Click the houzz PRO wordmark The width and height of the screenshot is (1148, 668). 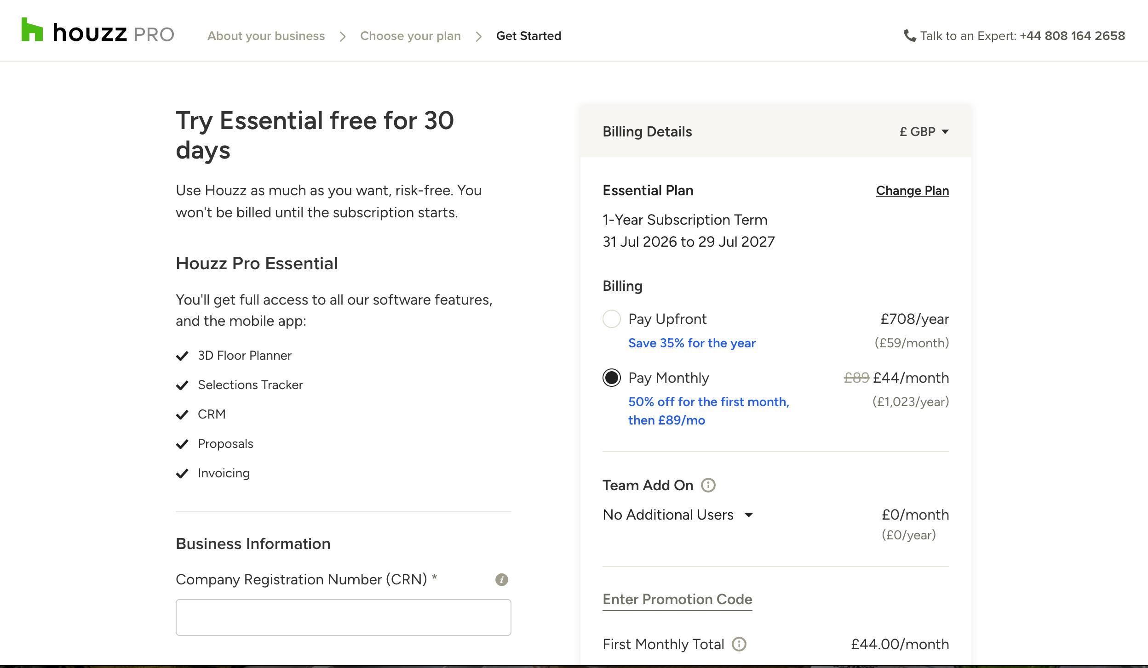pyautogui.click(x=114, y=33)
